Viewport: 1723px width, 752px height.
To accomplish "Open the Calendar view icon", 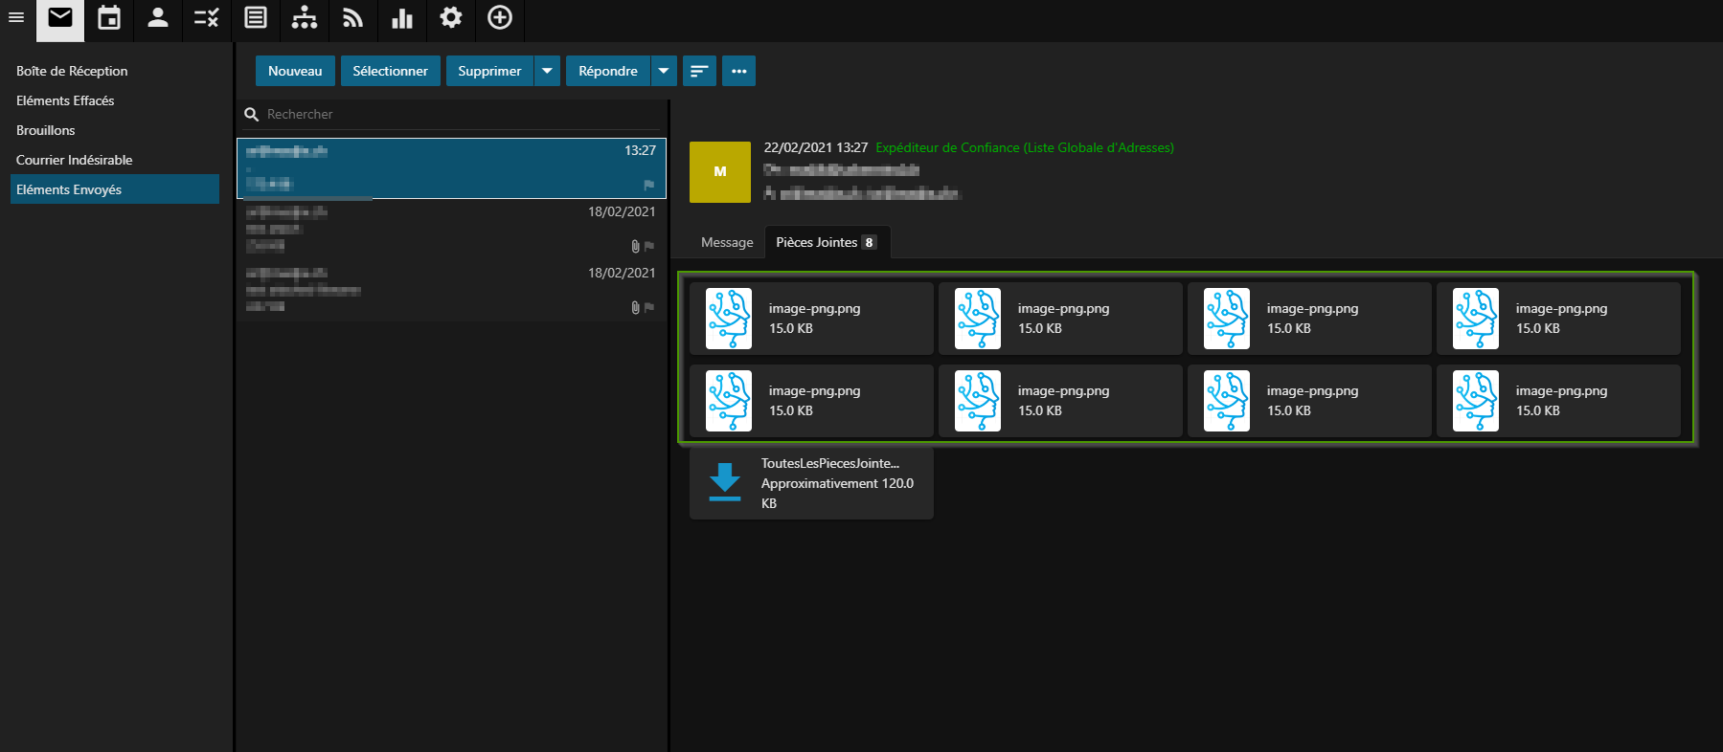I will [x=109, y=18].
